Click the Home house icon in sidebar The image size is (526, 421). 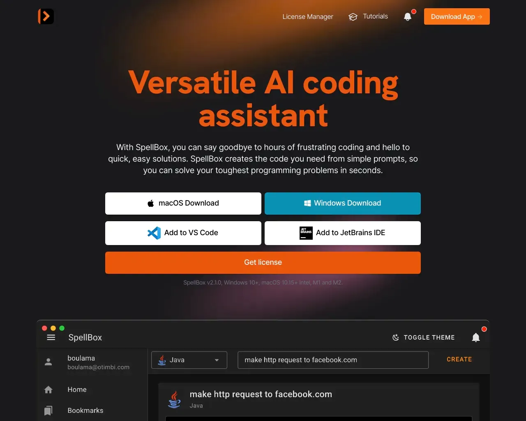[48, 390]
